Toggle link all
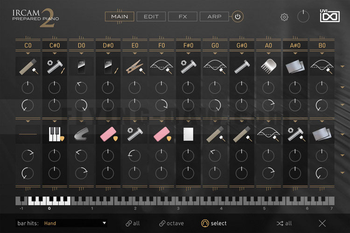This screenshot has width=350, height=233. (133, 223)
